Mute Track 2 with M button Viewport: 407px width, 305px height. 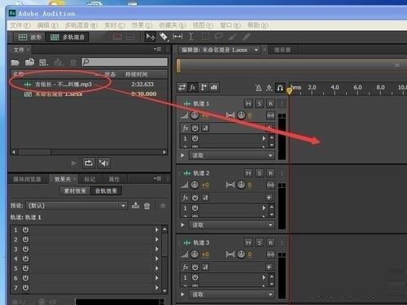click(x=248, y=173)
